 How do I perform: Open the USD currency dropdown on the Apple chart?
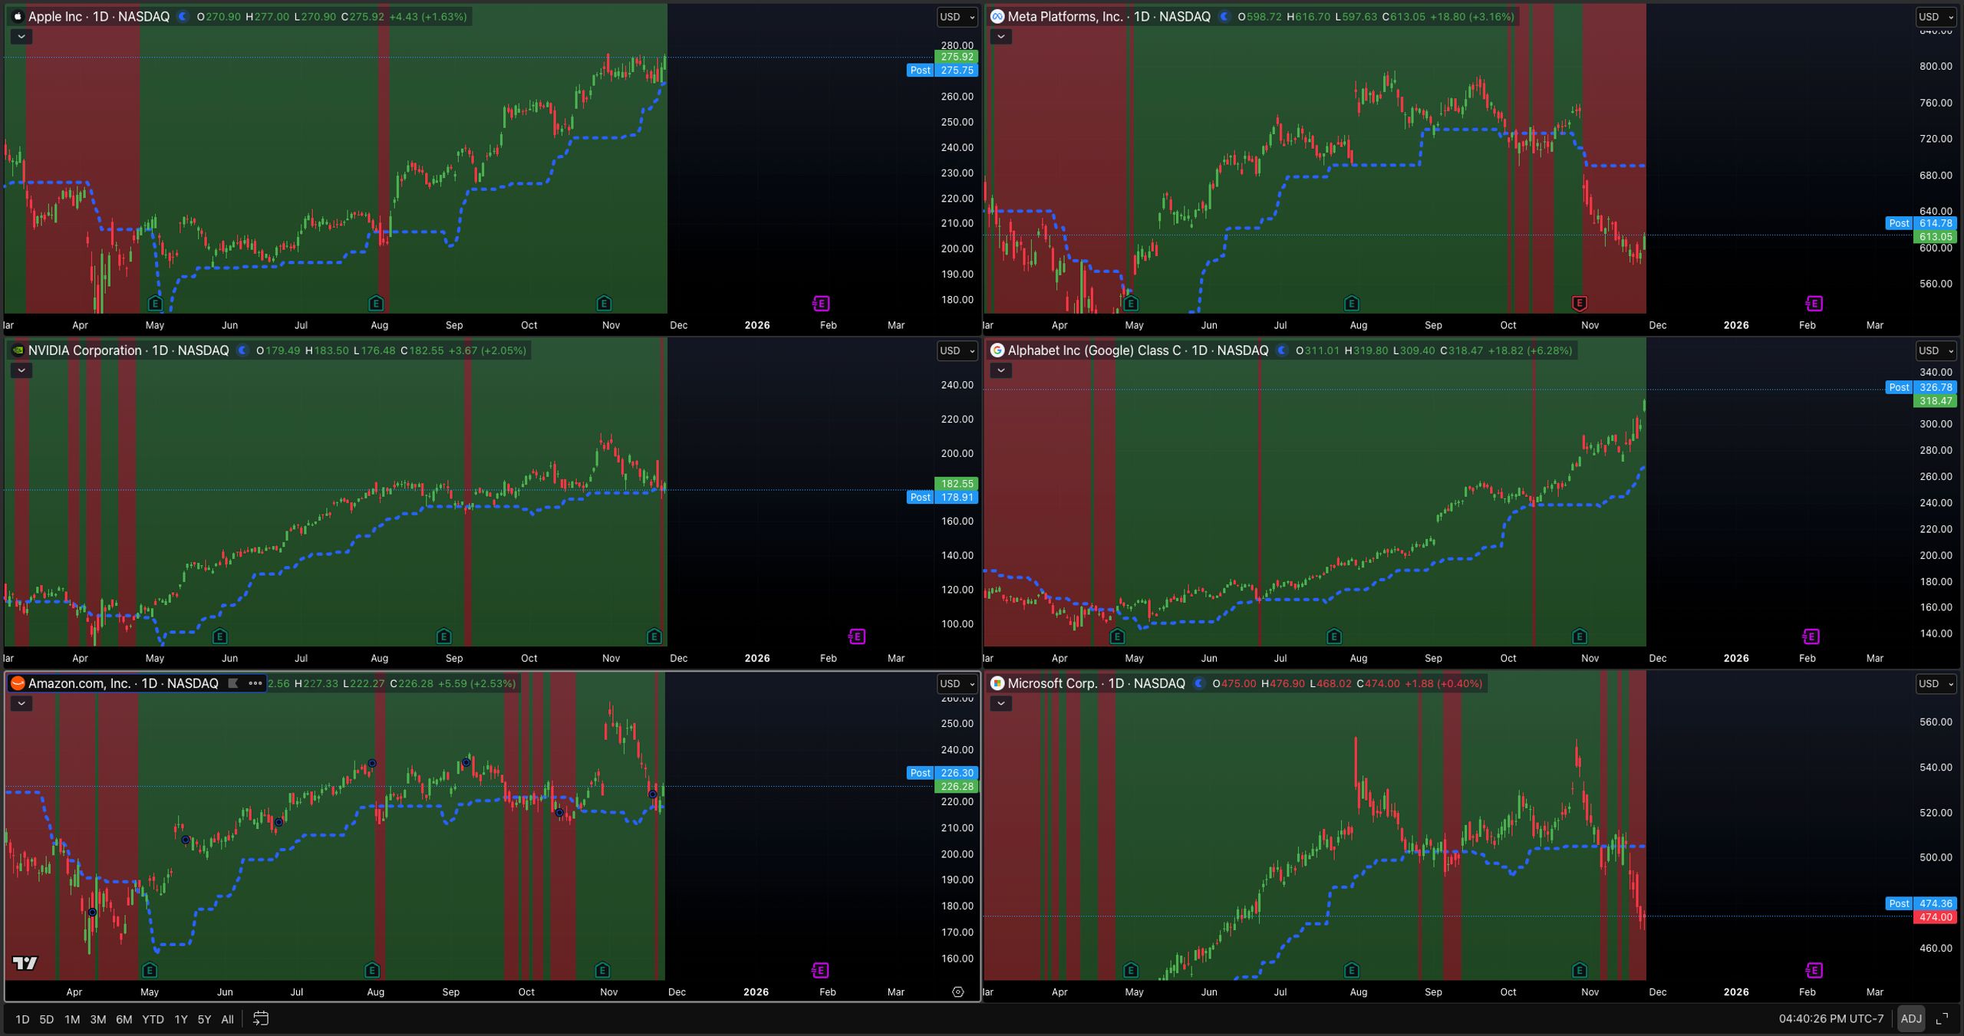pyautogui.click(x=957, y=17)
